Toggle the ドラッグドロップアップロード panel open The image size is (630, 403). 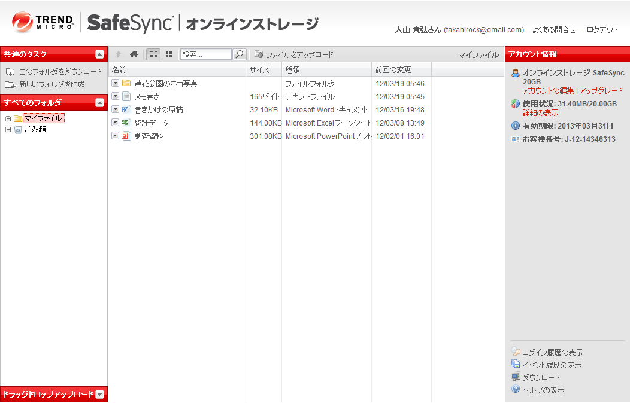[x=101, y=394]
